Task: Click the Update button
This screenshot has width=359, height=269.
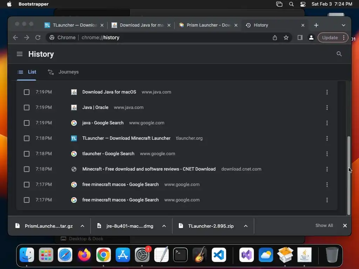Action: pyautogui.click(x=330, y=37)
